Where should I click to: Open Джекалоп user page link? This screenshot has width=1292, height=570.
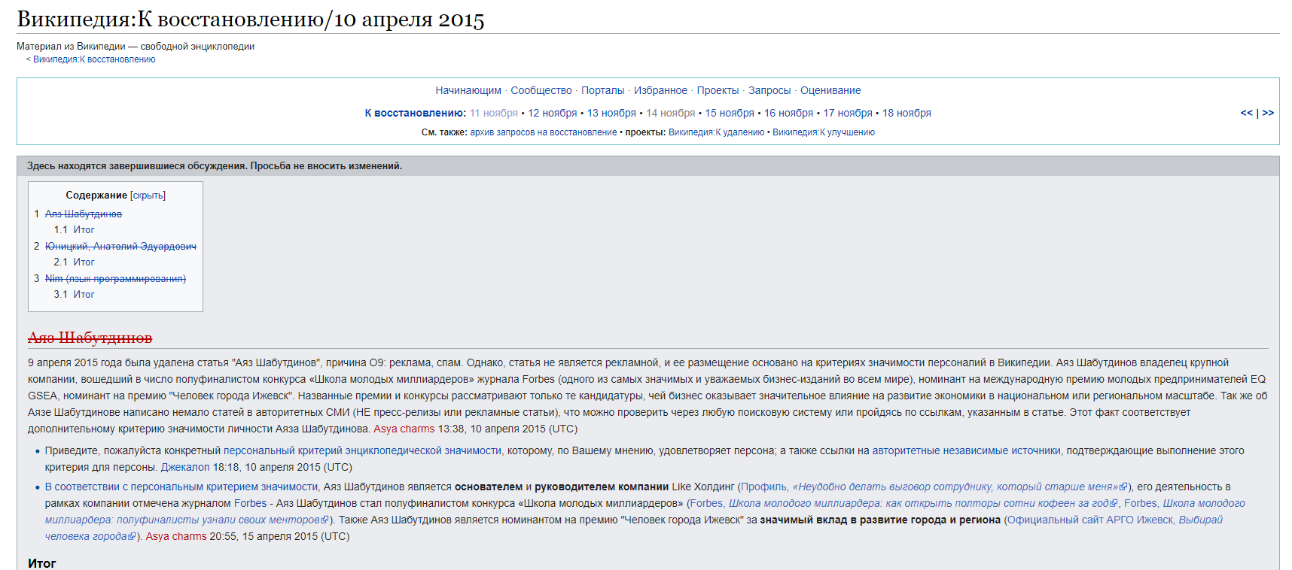185,467
